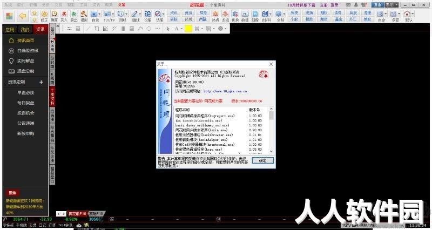Select the ellipse drawing tool

tap(149, 29)
